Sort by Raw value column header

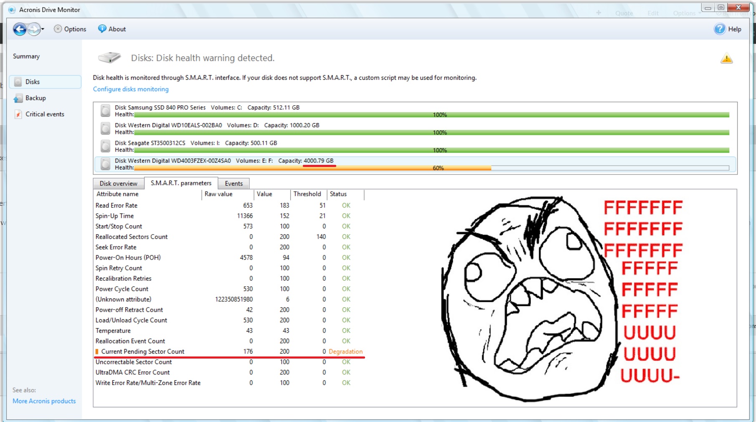(x=228, y=194)
